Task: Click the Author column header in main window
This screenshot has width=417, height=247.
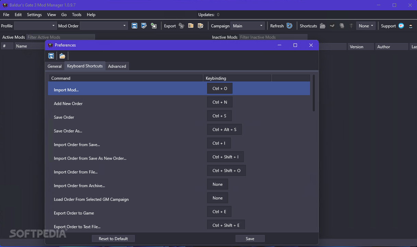Action: (x=392, y=47)
